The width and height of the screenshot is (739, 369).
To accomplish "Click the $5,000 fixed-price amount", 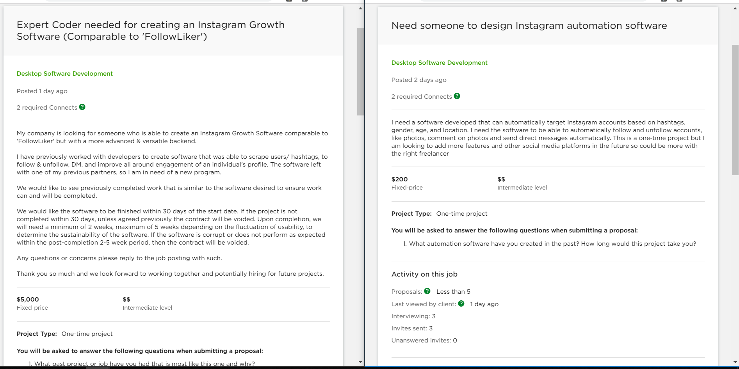I will (28, 300).
